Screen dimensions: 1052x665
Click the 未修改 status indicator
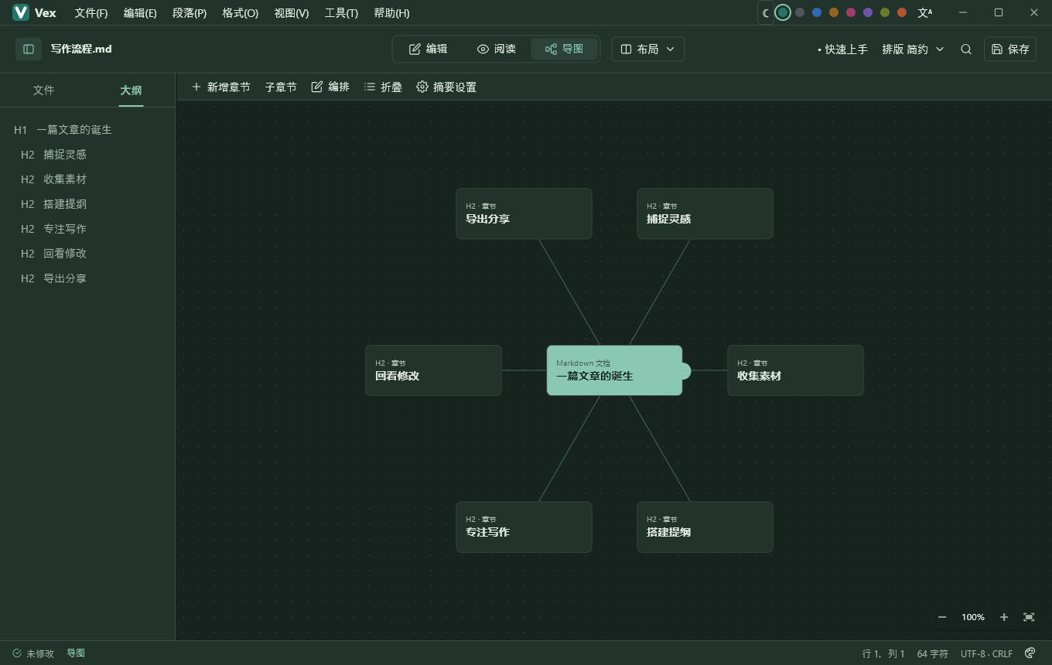(x=33, y=653)
